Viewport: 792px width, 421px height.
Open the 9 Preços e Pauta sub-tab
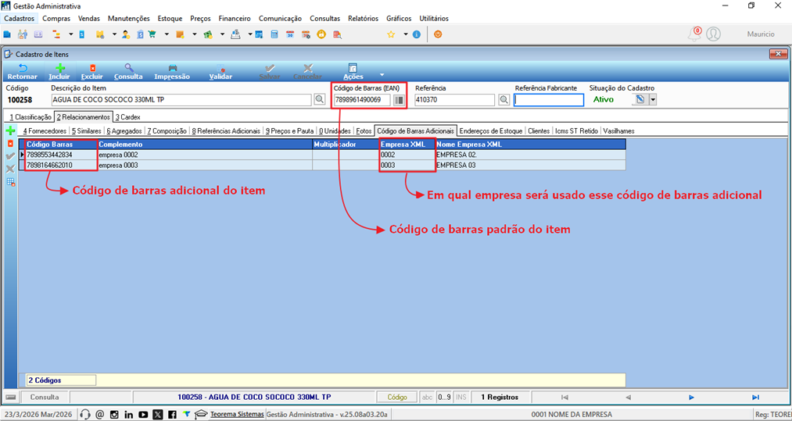pos(289,130)
